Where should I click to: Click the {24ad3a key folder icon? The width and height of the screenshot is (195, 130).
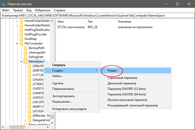coord(29,80)
